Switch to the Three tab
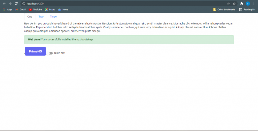Screen dimensions: 258x131 point(53,17)
